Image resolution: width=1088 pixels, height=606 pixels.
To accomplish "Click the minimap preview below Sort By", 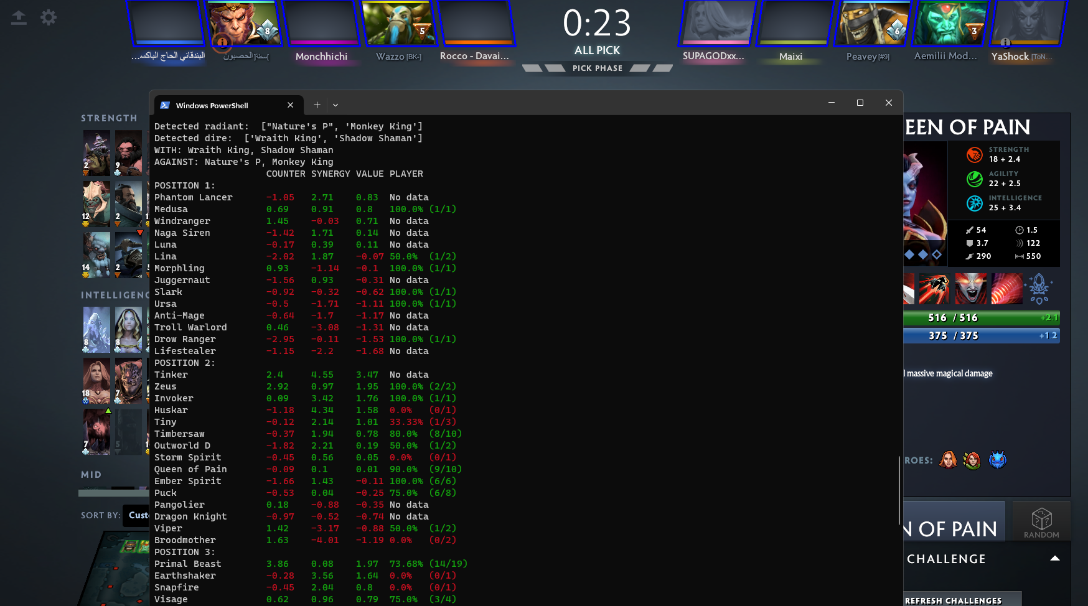I will point(118,567).
